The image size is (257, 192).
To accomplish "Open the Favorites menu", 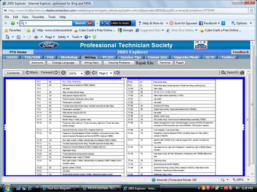I will click(x=38, y=17).
